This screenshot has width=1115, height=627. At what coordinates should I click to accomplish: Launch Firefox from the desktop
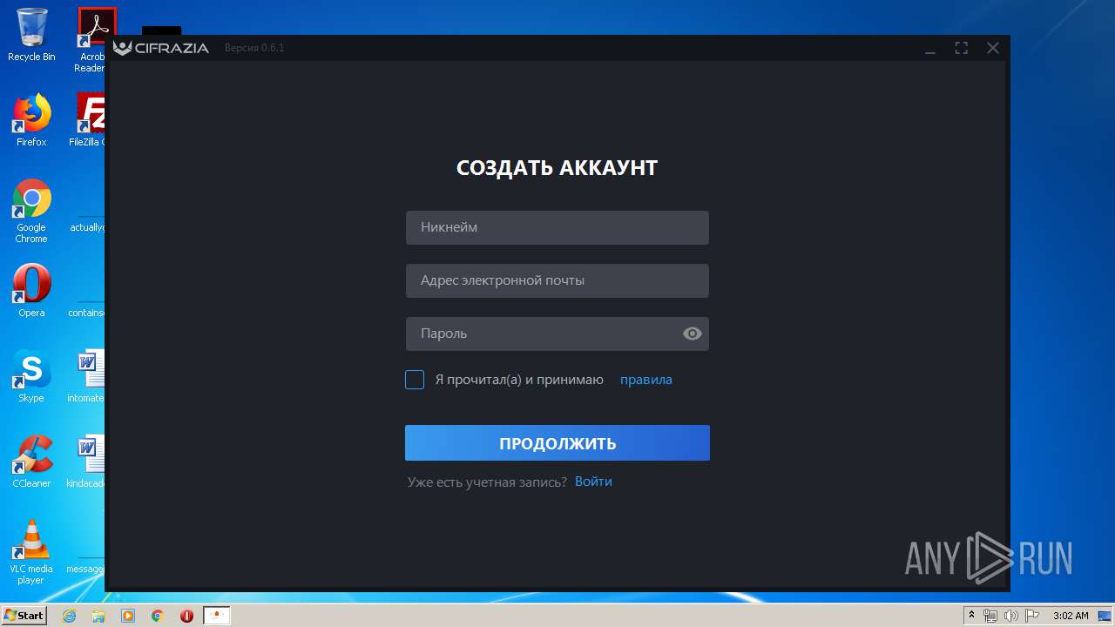[x=31, y=120]
